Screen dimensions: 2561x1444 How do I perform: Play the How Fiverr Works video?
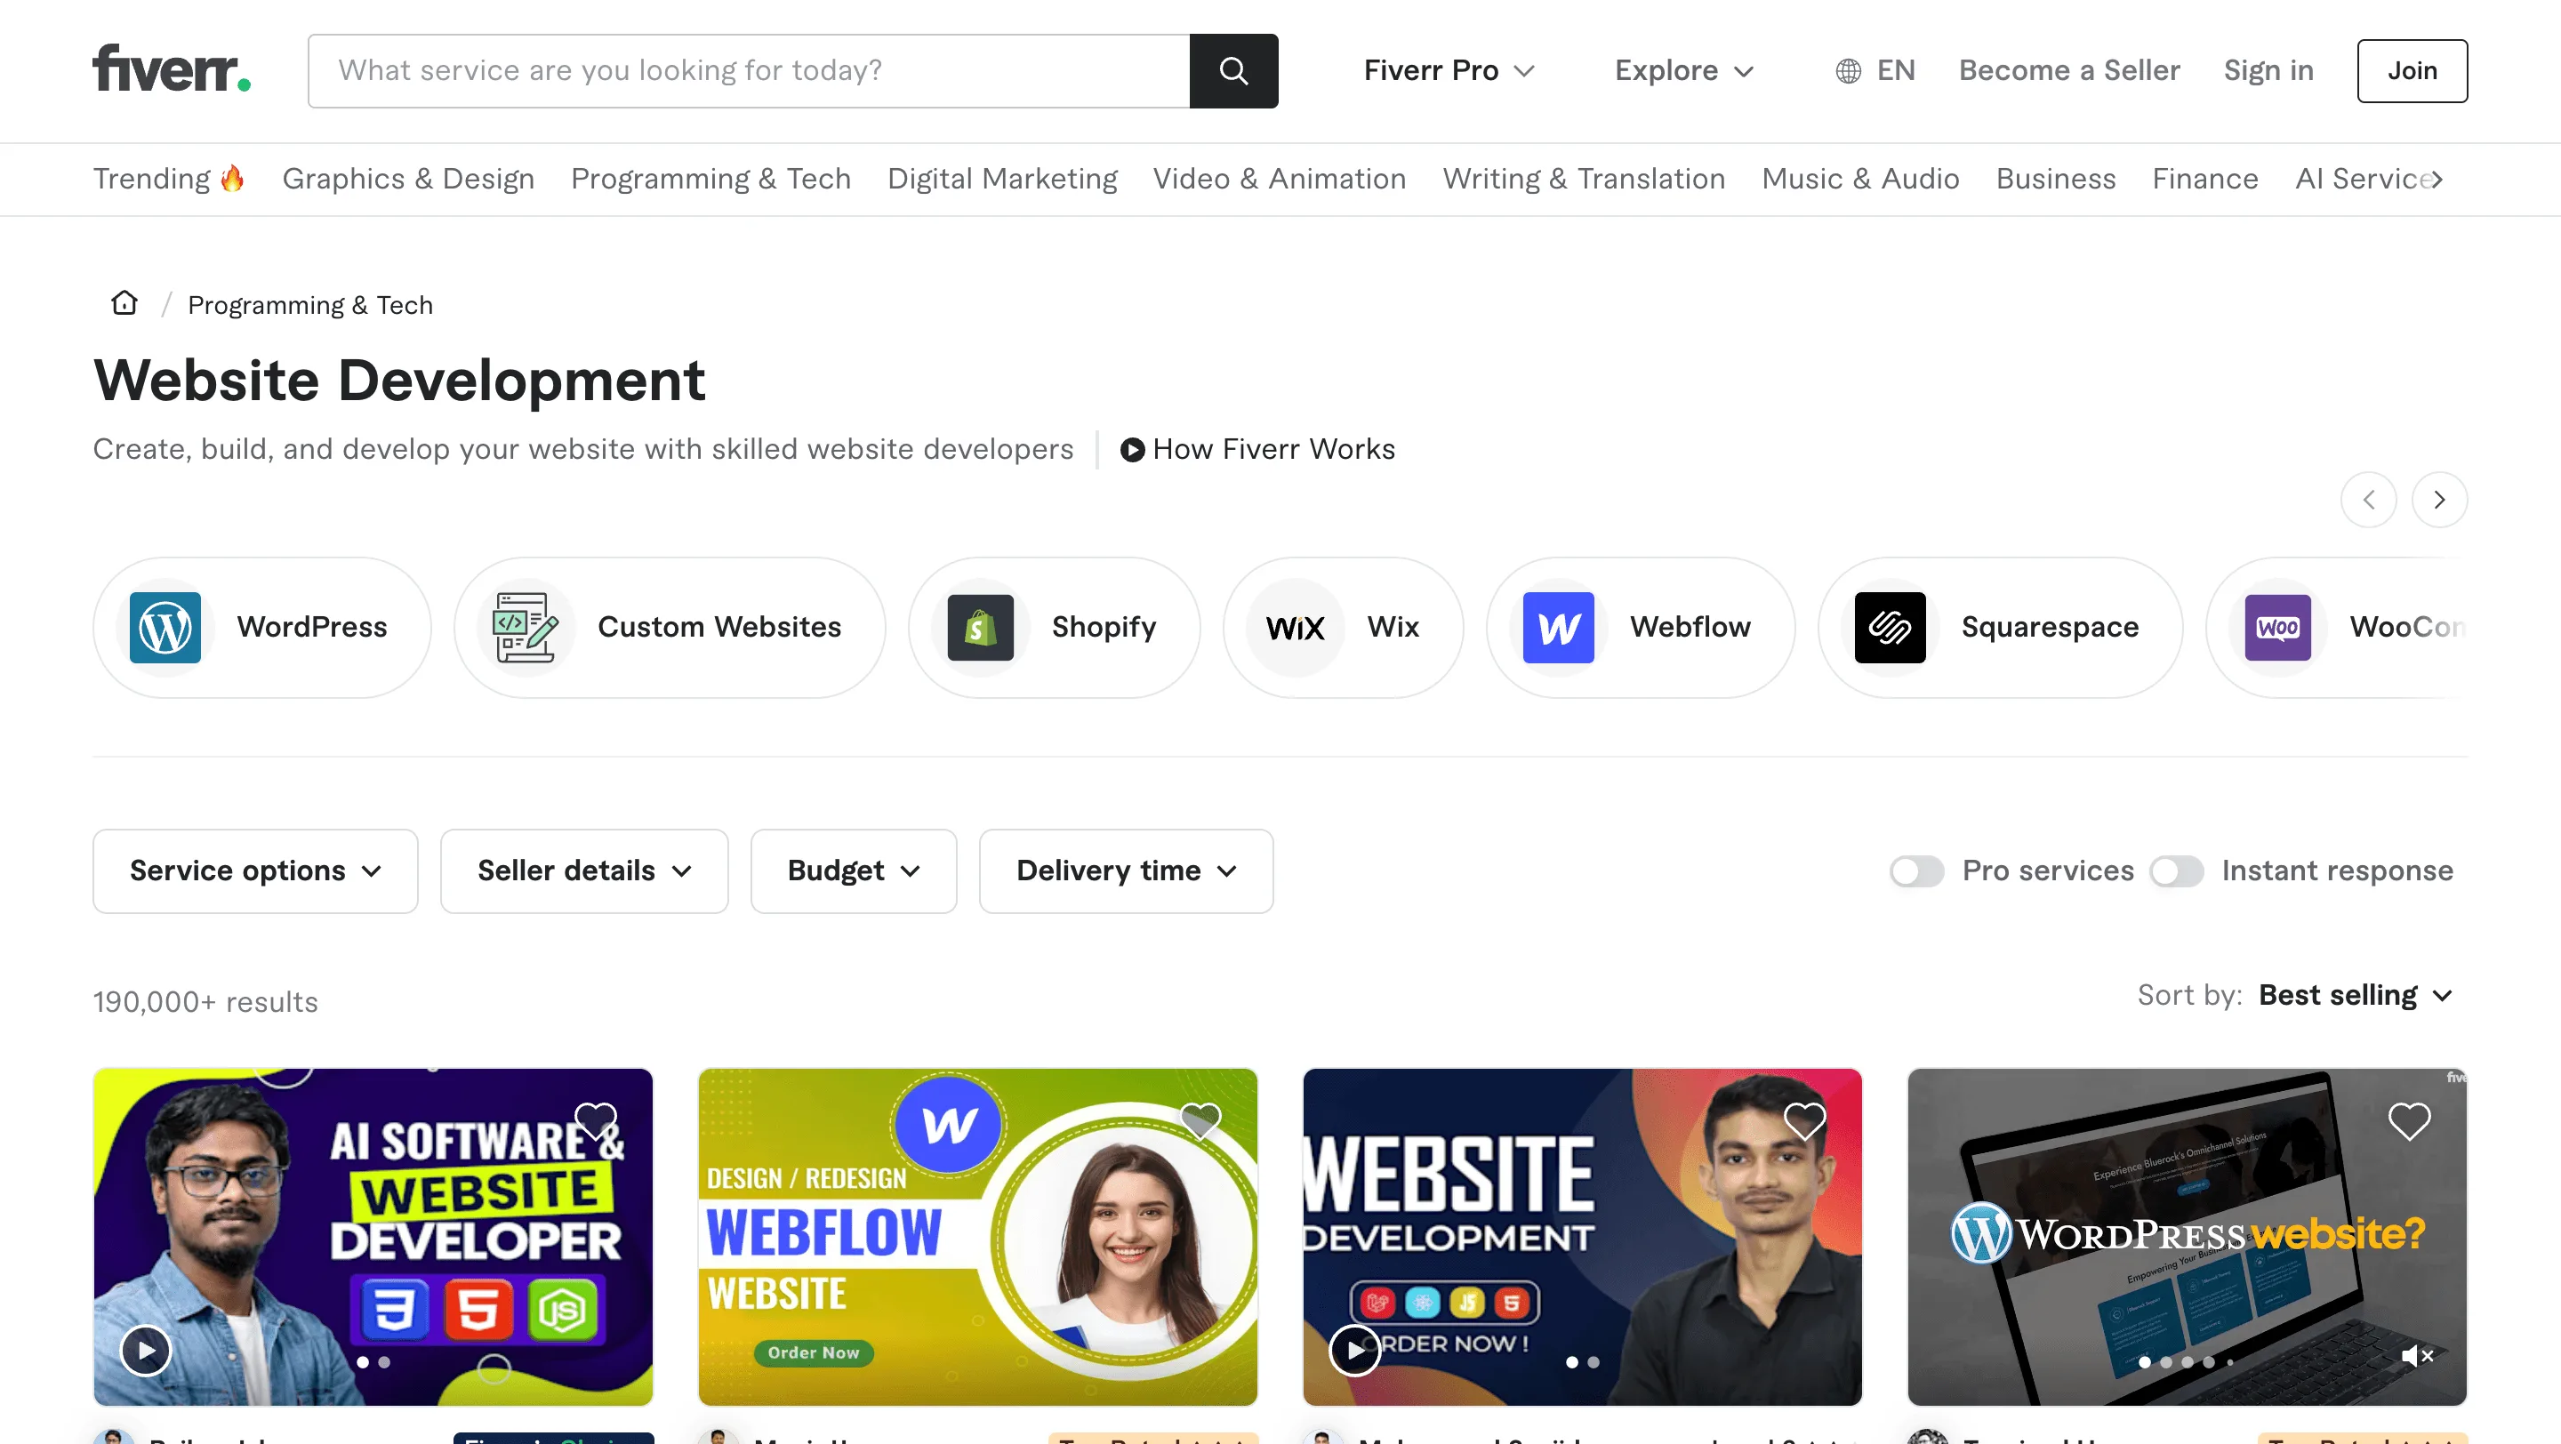1257,449
